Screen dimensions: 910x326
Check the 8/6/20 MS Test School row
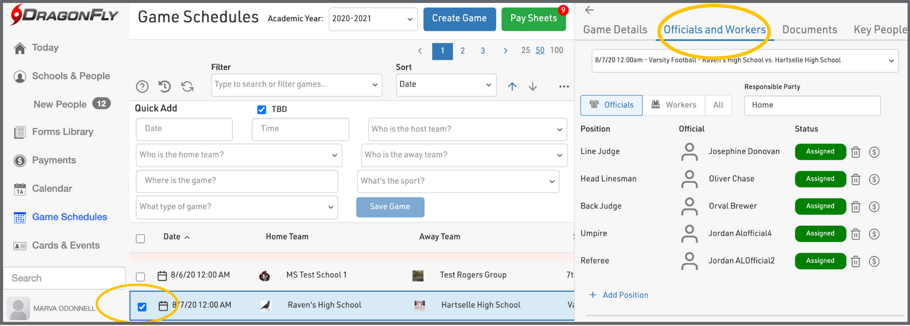coord(140,276)
